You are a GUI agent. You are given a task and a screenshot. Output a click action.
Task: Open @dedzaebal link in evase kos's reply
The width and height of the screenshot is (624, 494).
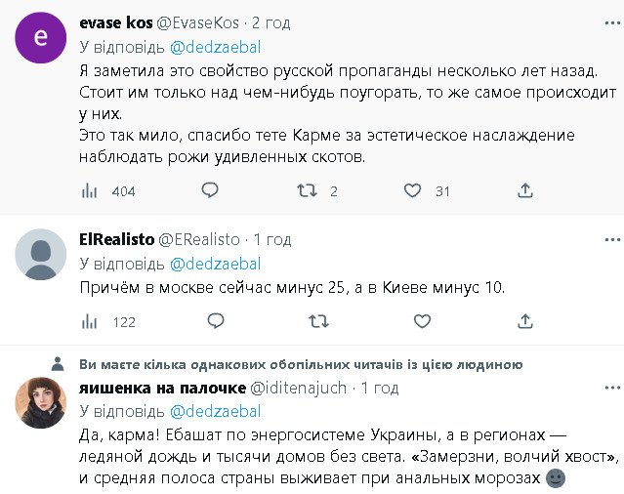click(216, 46)
